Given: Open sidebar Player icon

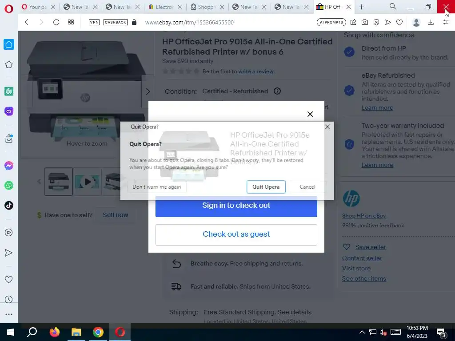Looking at the screenshot, I should (x=9, y=233).
